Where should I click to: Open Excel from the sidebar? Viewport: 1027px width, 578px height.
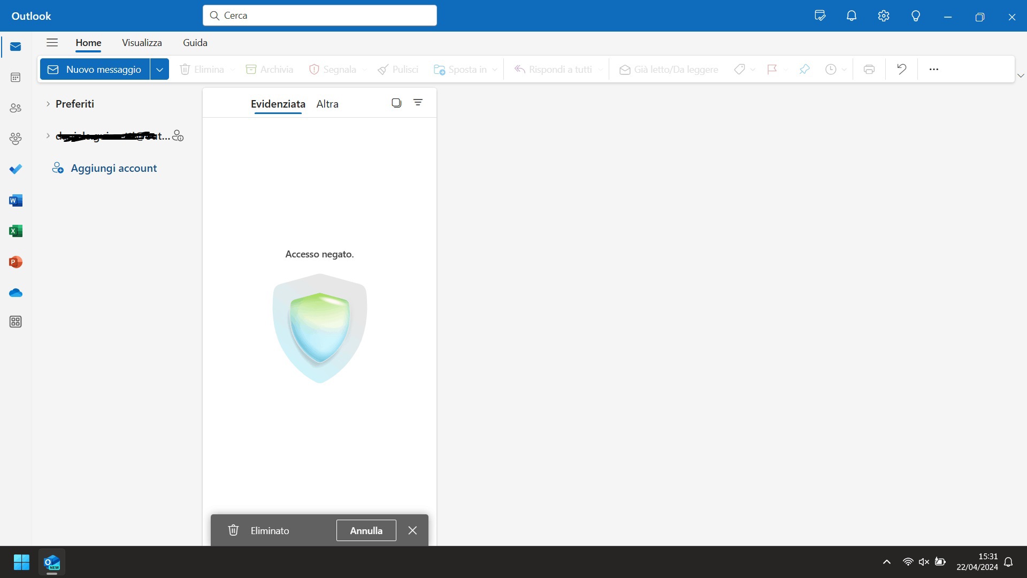[16, 231]
